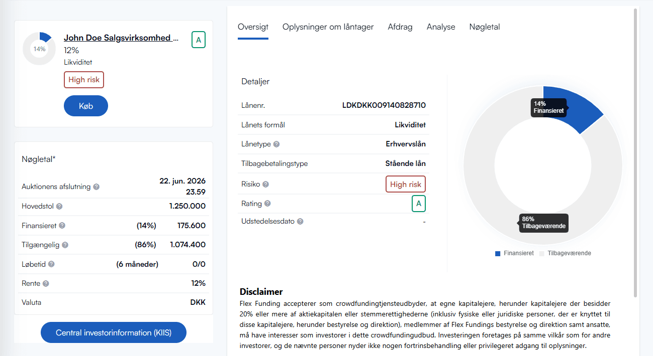Screen dimensions: 653x356
Task: Click the A rating badge in Detaljer
Action: [419, 204]
